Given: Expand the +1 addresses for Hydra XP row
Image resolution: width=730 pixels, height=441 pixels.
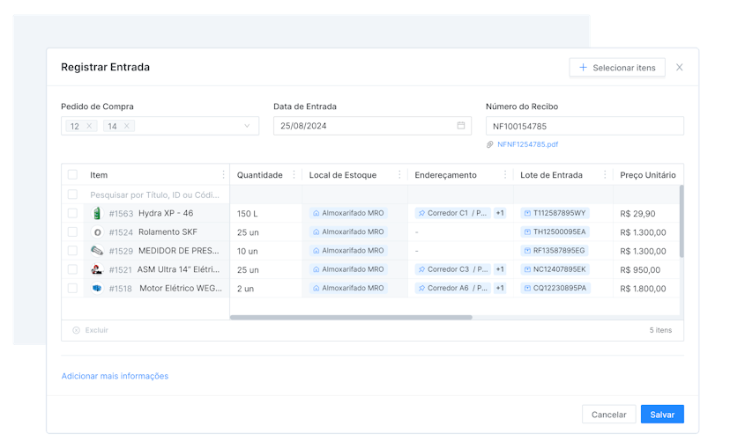Looking at the screenshot, I should point(500,213).
